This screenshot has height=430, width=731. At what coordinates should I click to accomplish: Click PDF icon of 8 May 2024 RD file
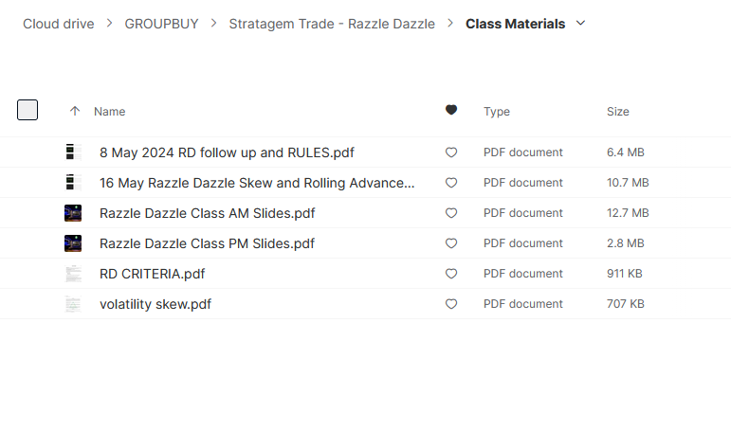click(x=73, y=152)
